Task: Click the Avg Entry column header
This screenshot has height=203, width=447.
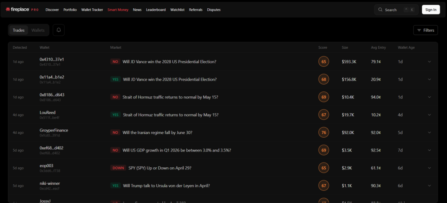Action: tap(378, 47)
